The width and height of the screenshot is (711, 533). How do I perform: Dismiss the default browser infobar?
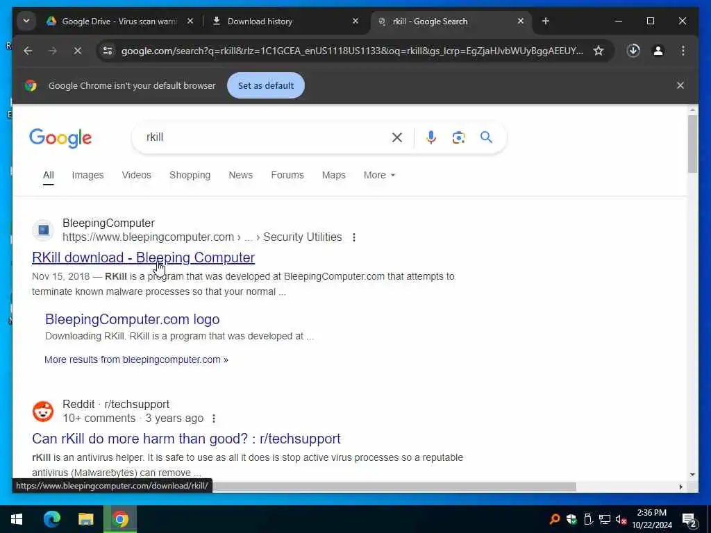coord(680,85)
